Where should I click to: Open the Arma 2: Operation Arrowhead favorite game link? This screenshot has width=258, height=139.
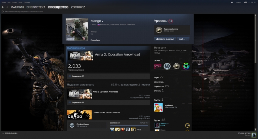(117, 55)
